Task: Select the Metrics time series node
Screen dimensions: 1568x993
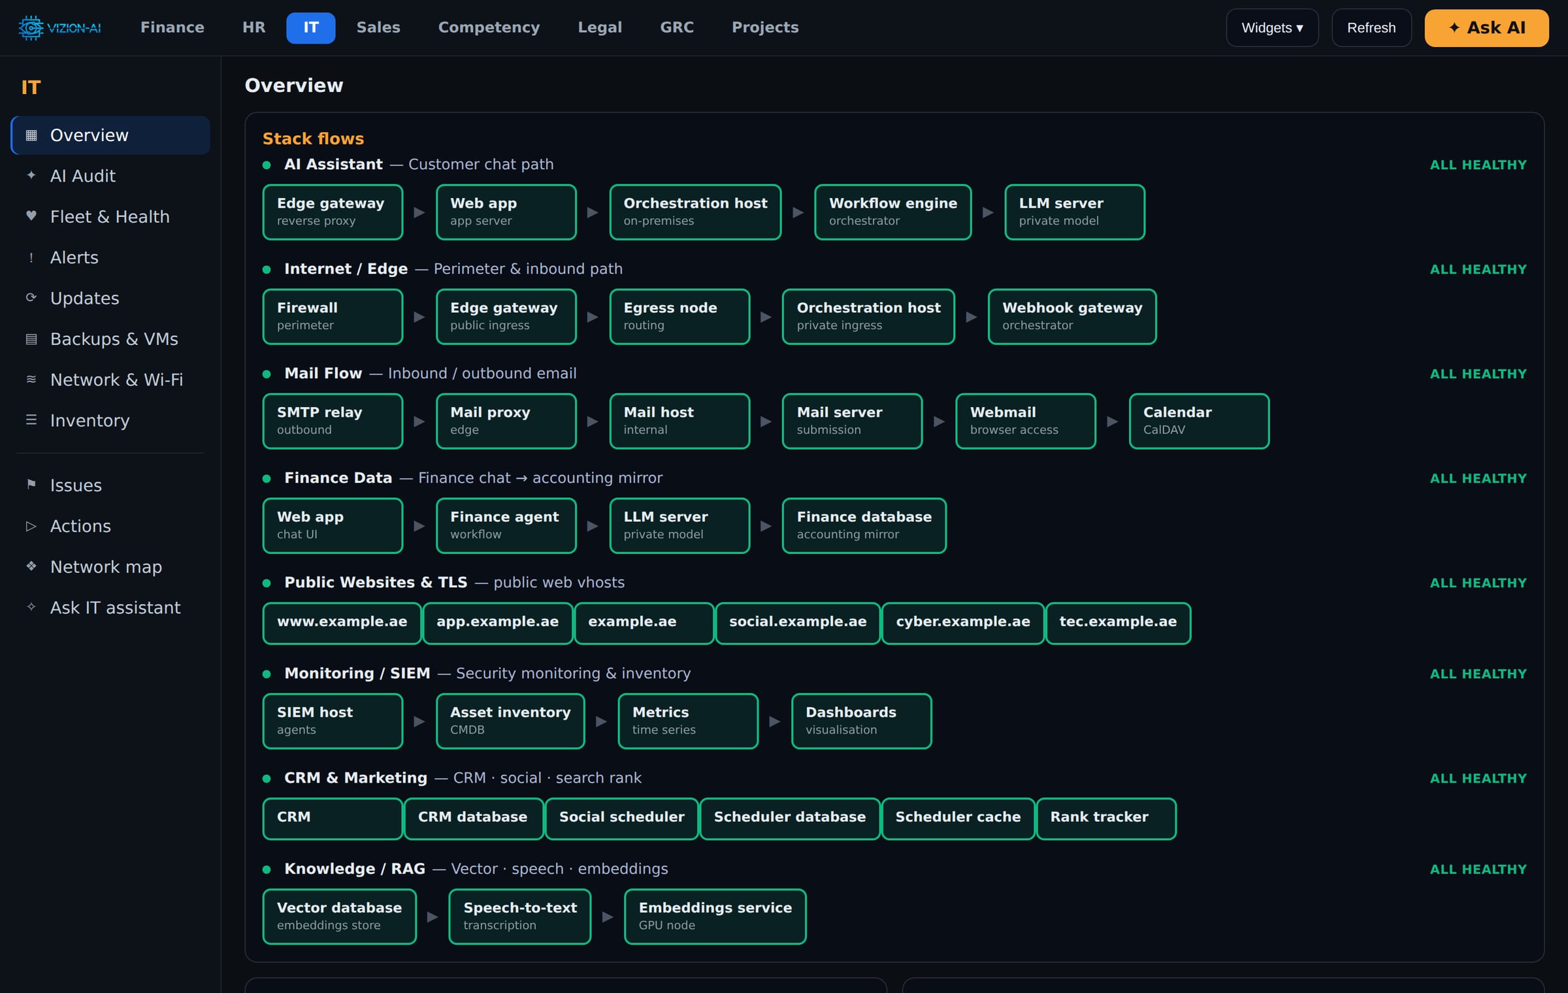Action: click(688, 721)
